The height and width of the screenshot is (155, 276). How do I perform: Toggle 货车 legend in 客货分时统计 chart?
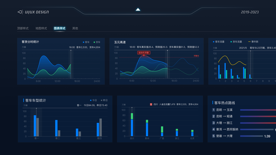[97, 42]
